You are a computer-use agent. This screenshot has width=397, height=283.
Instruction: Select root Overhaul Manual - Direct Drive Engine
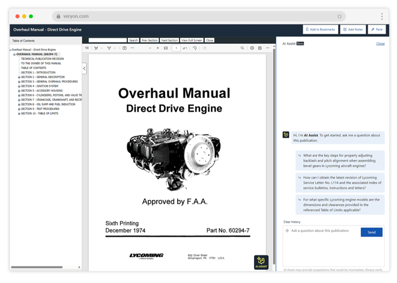(34, 50)
